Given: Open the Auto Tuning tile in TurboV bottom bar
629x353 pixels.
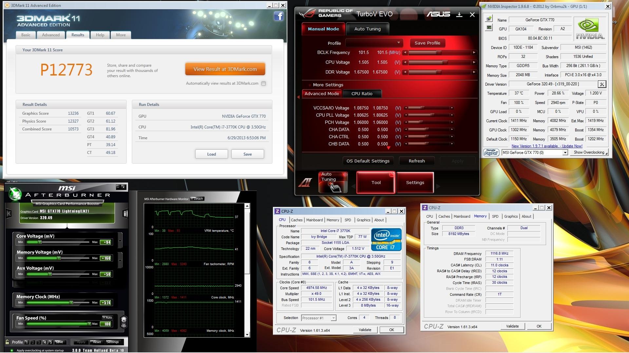Looking at the screenshot, I should tap(333, 182).
